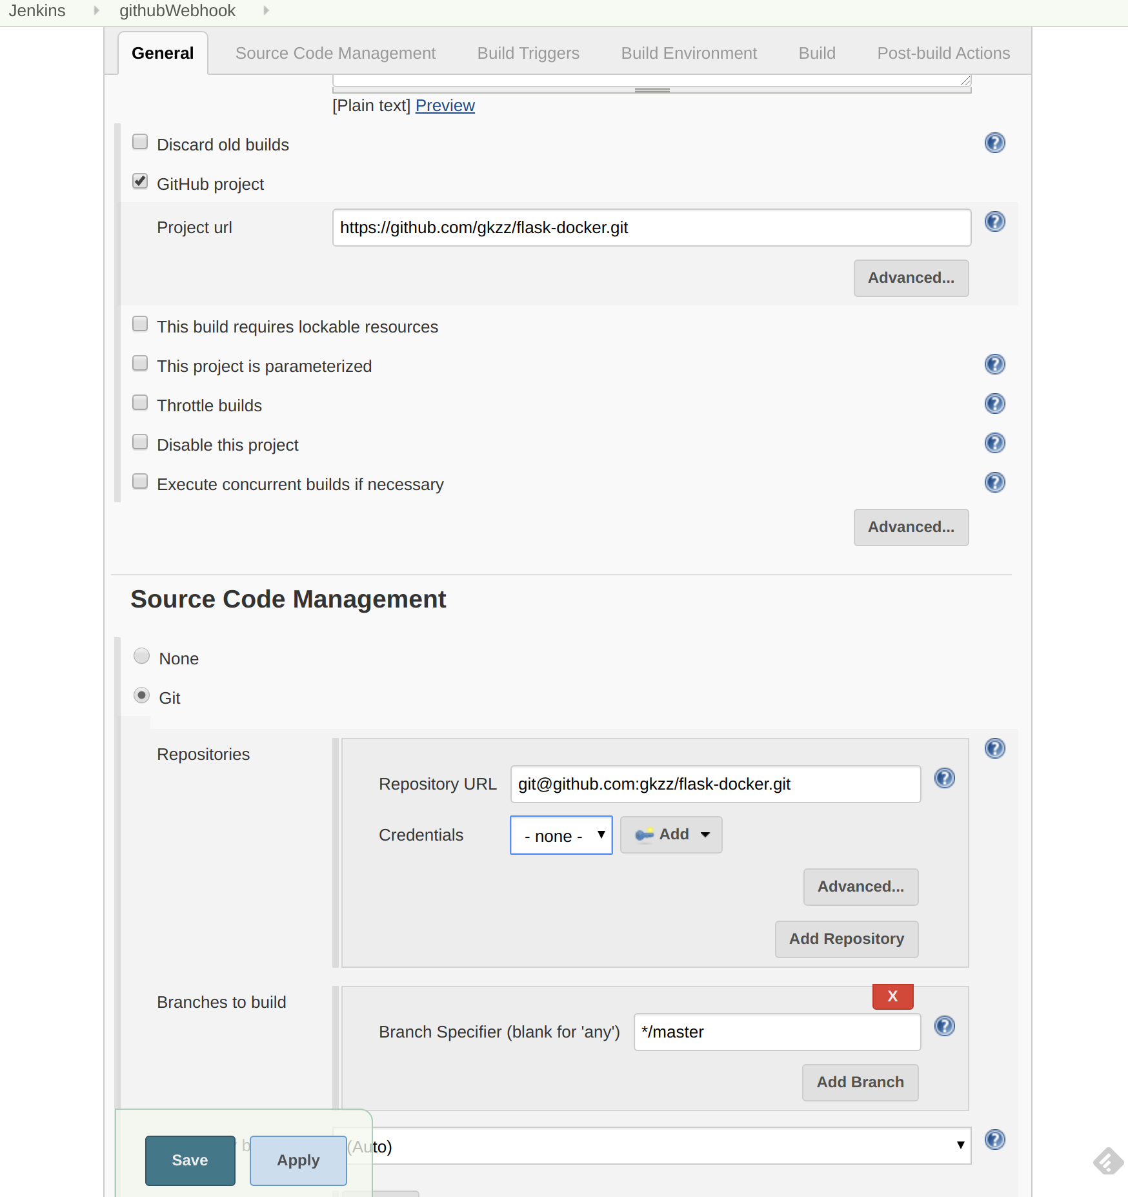Open help for Discard old builds
This screenshot has height=1197, width=1128.
coord(994,143)
